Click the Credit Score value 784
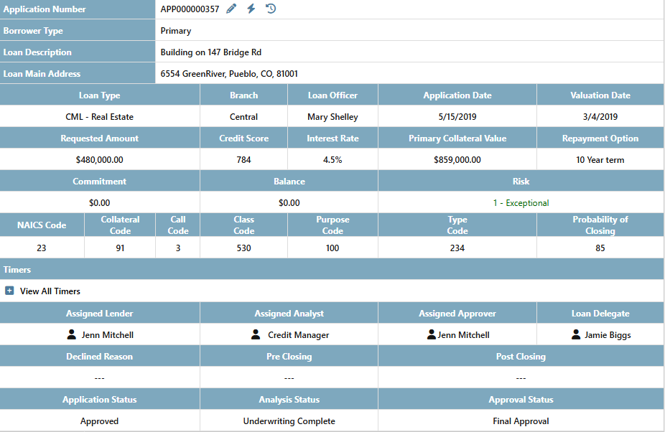The height and width of the screenshot is (432, 665). [x=243, y=160]
